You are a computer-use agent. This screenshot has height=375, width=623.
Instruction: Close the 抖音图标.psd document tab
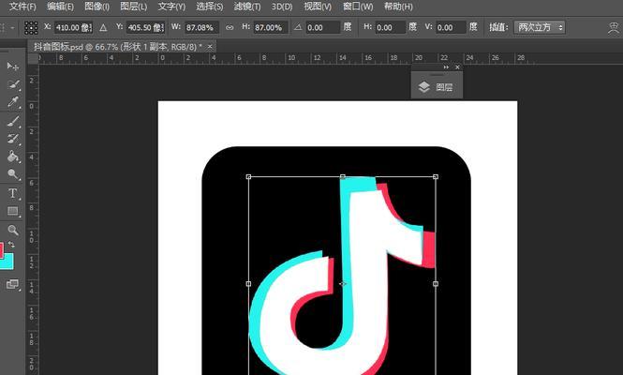(209, 45)
